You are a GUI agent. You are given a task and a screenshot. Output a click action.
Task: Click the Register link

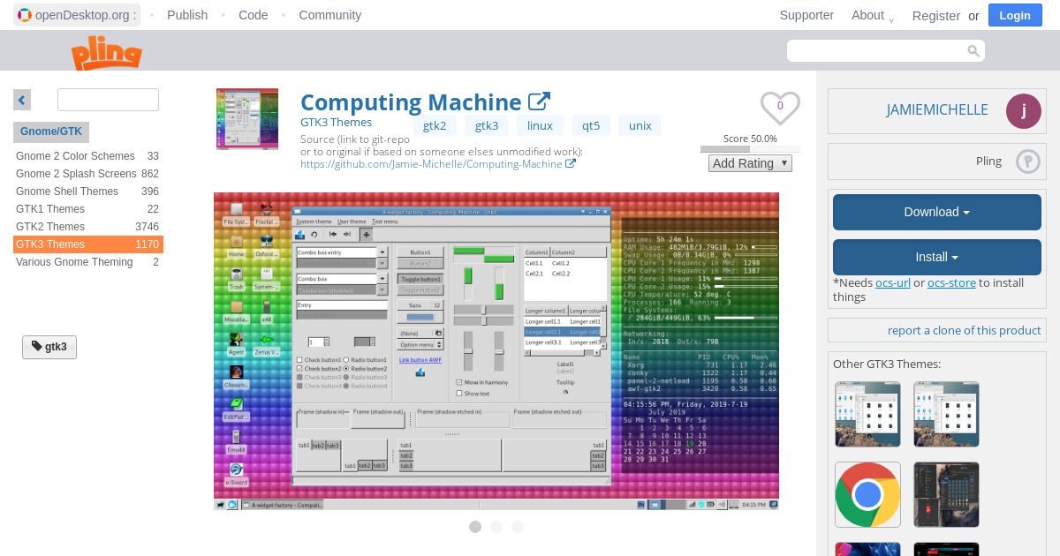coord(936,16)
